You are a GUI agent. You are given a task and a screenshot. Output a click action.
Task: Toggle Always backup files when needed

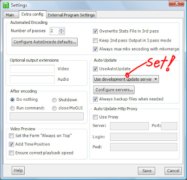(95, 99)
